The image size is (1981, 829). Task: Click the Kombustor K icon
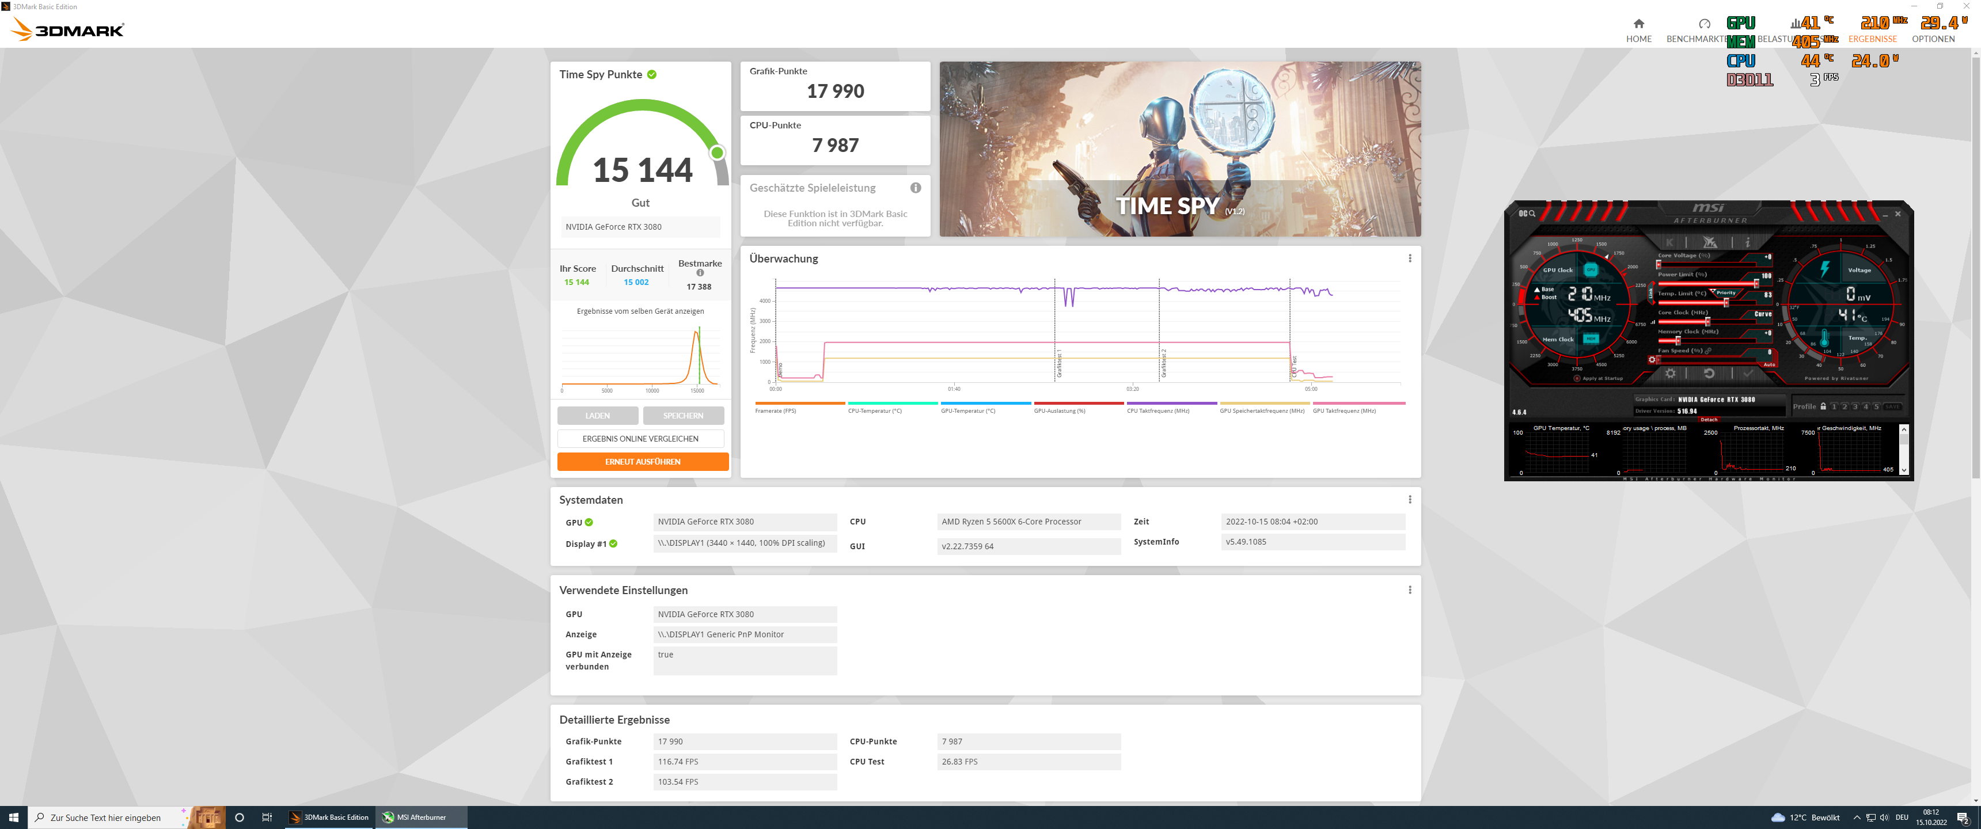pos(1669,242)
